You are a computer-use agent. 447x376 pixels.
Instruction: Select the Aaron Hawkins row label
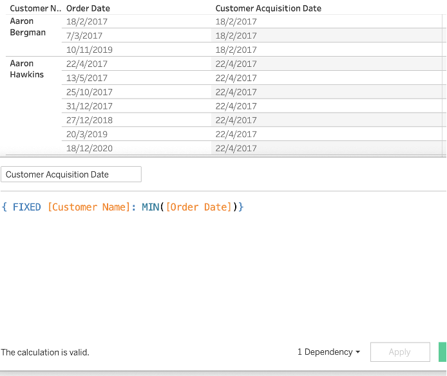tap(27, 69)
